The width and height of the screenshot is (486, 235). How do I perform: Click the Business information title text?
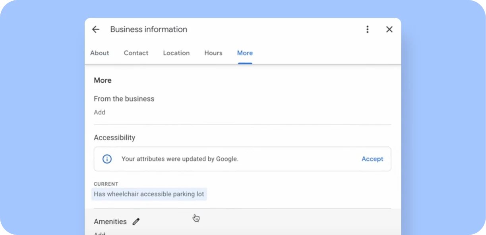pos(149,29)
